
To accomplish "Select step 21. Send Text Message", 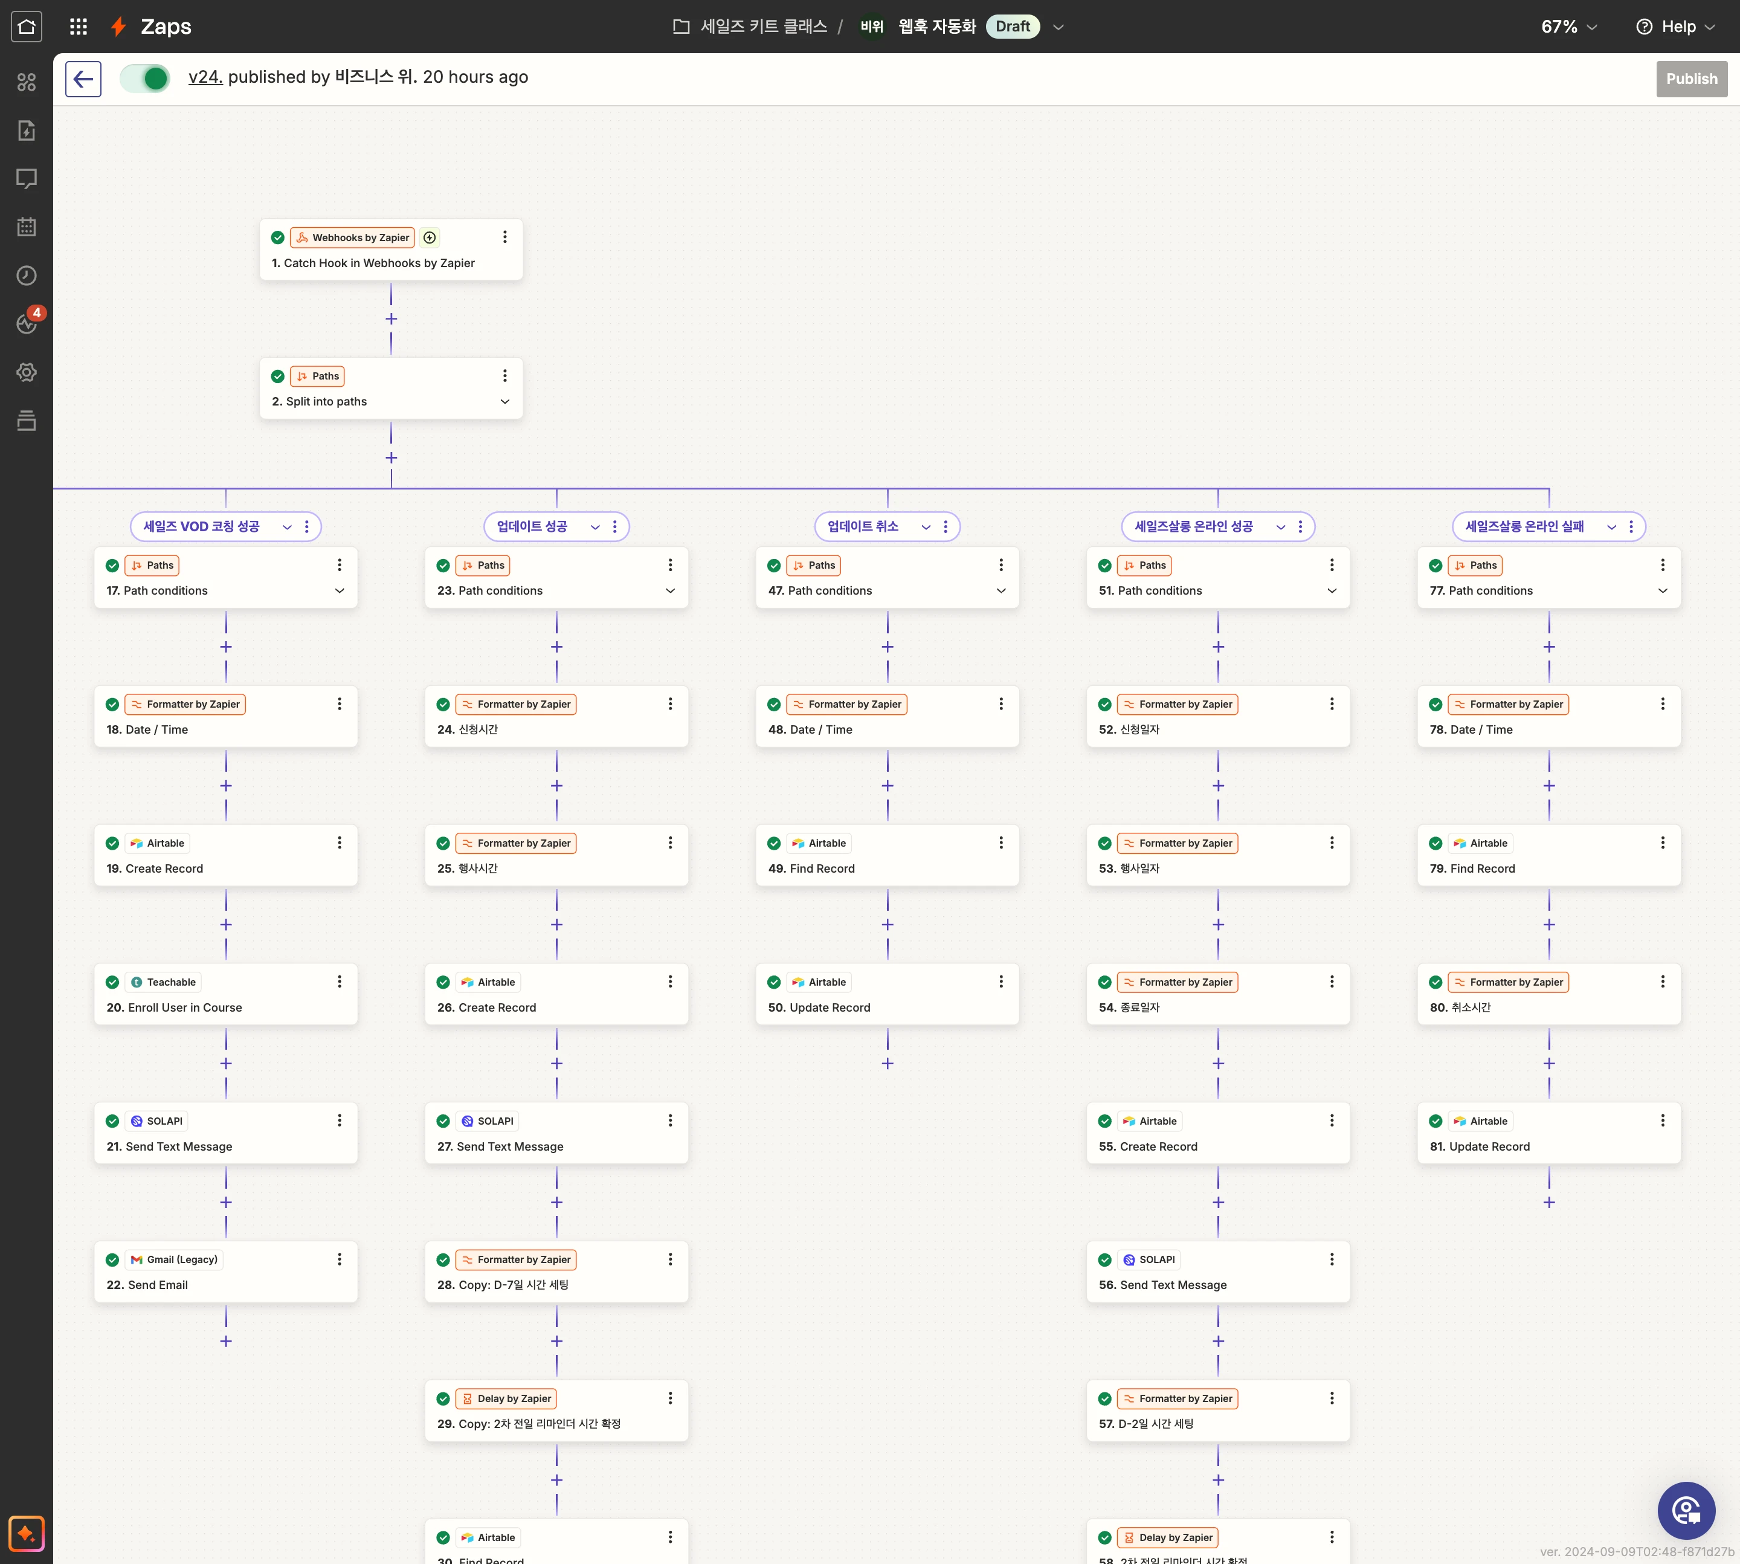I will pyautogui.click(x=226, y=1133).
